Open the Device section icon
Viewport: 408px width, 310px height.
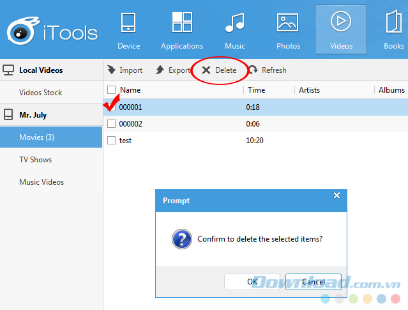click(128, 24)
